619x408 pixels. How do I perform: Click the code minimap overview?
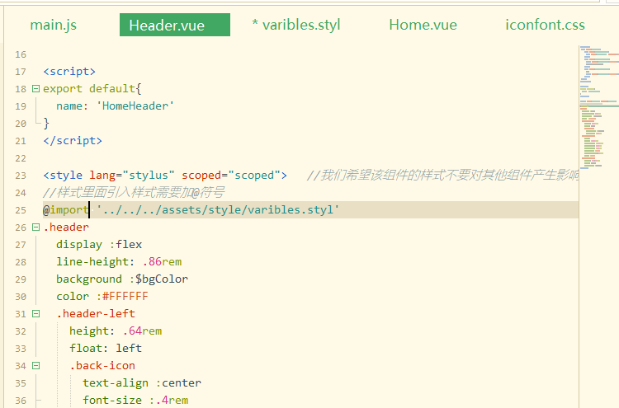point(599,107)
